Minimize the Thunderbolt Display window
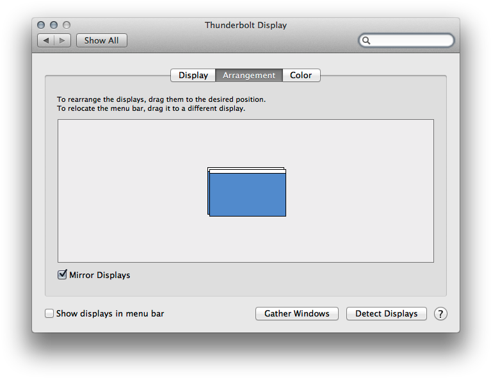The height and width of the screenshot is (378, 491). (54, 25)
